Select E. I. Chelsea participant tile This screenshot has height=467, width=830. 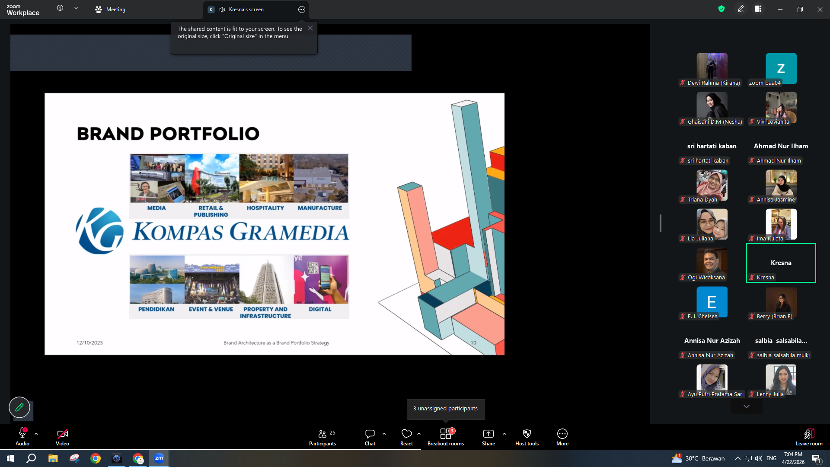pyautogui.click(x=712, y=302)
